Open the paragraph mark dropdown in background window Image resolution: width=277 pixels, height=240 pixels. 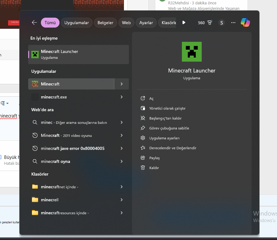[x=5, y=103]
